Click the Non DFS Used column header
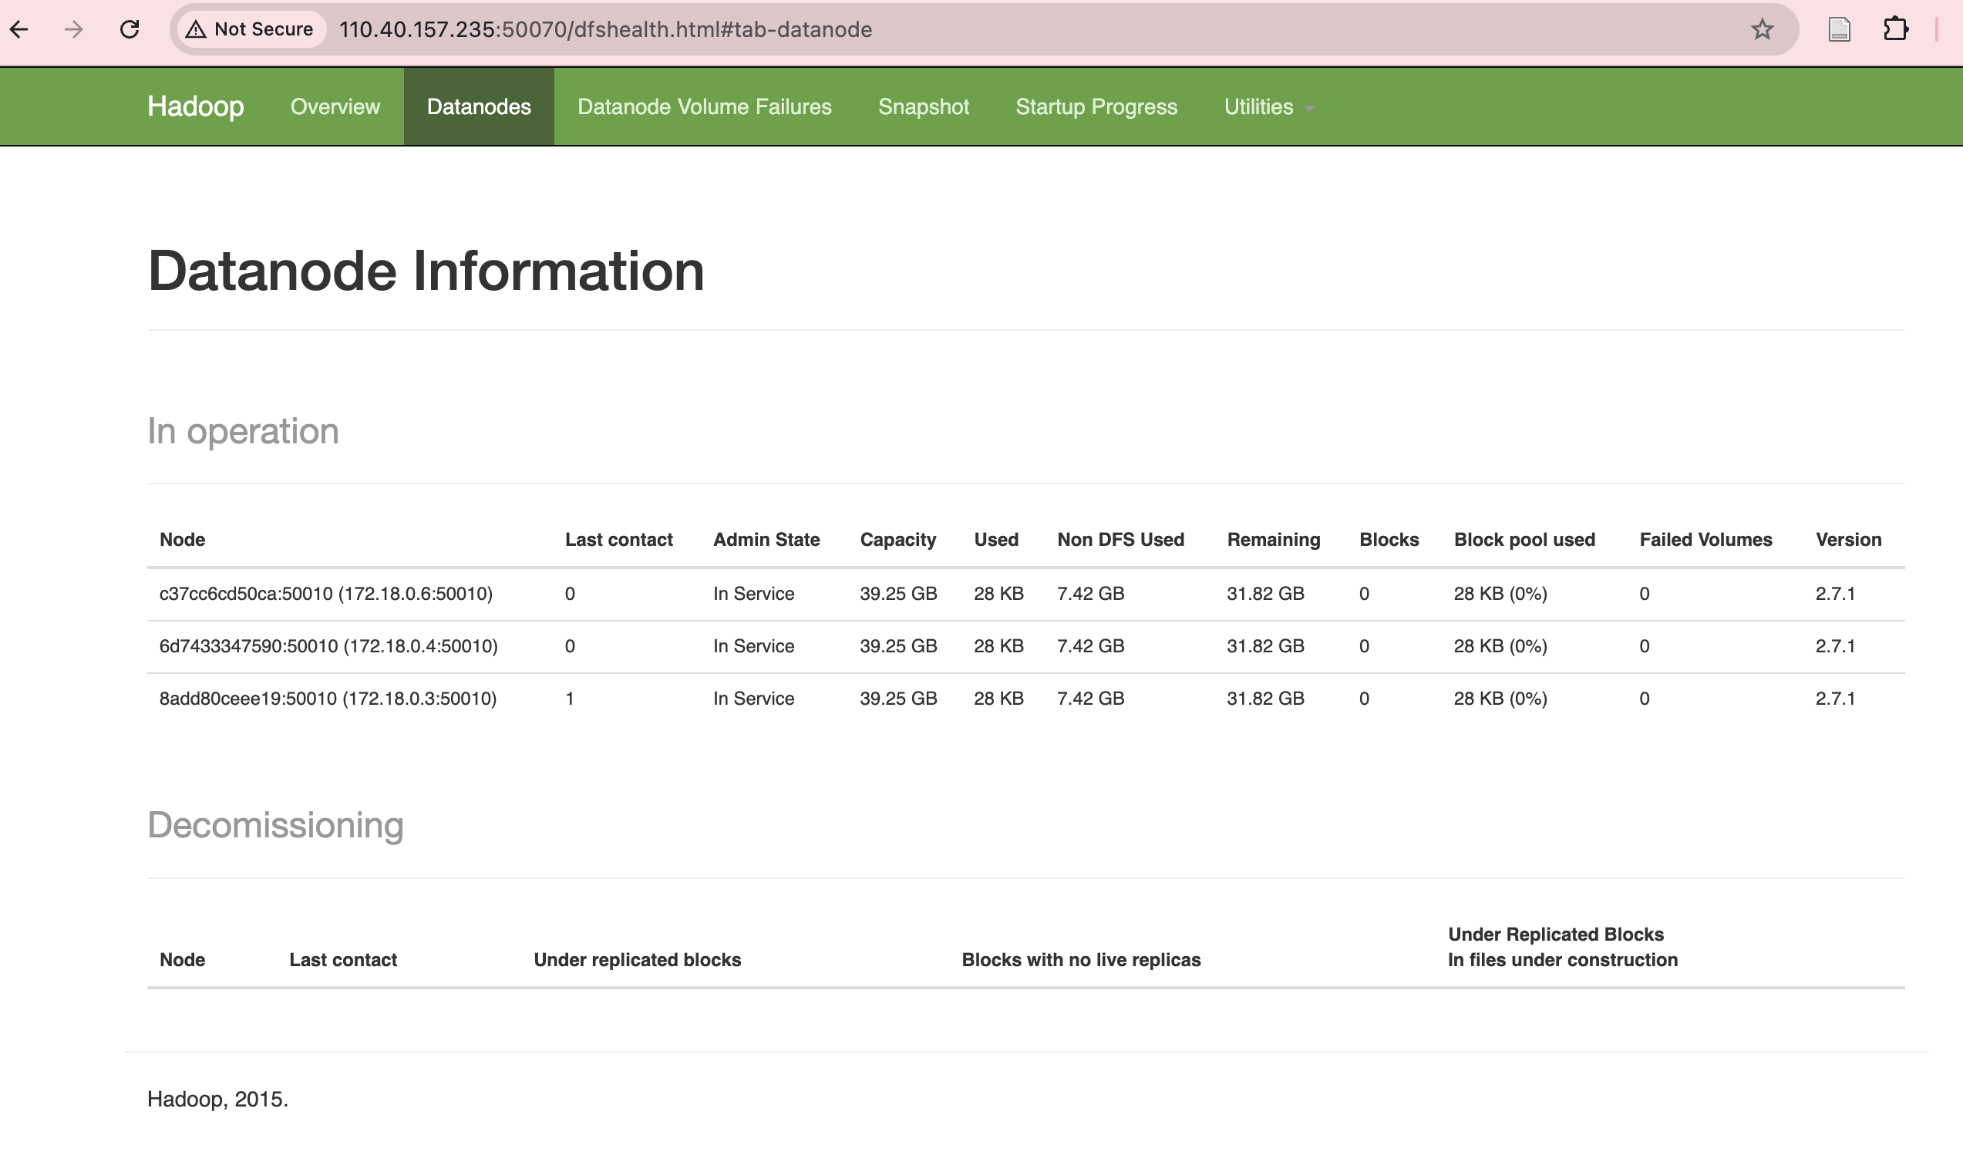1963x1152 pixels. pos(1120,540)
